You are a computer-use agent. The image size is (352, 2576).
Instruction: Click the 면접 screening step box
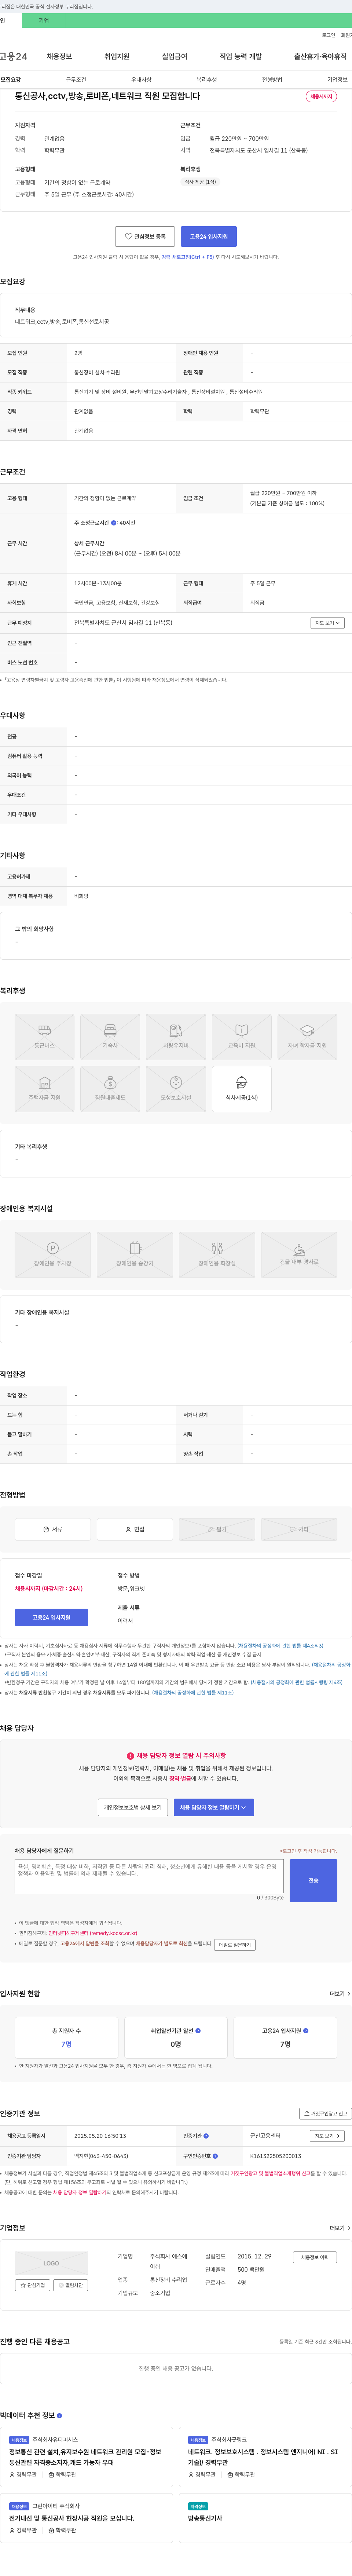point(135,1529)
